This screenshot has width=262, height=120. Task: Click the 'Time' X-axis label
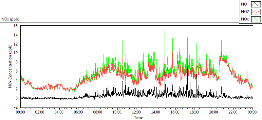(x=138, y=118)
